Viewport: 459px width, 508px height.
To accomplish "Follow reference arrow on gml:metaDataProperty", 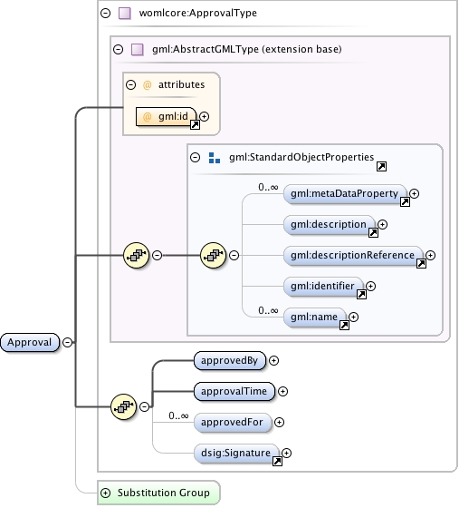I will point(405,202).
